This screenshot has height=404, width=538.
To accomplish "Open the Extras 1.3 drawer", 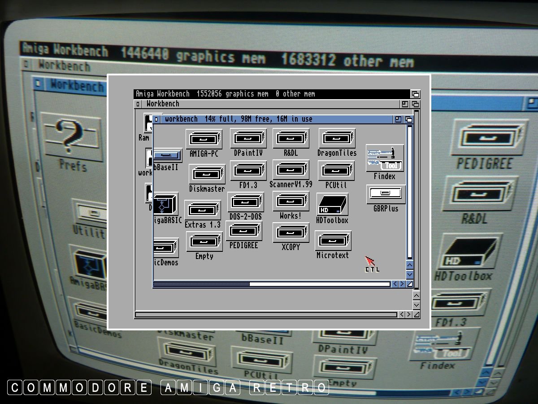I will [203, 210].
